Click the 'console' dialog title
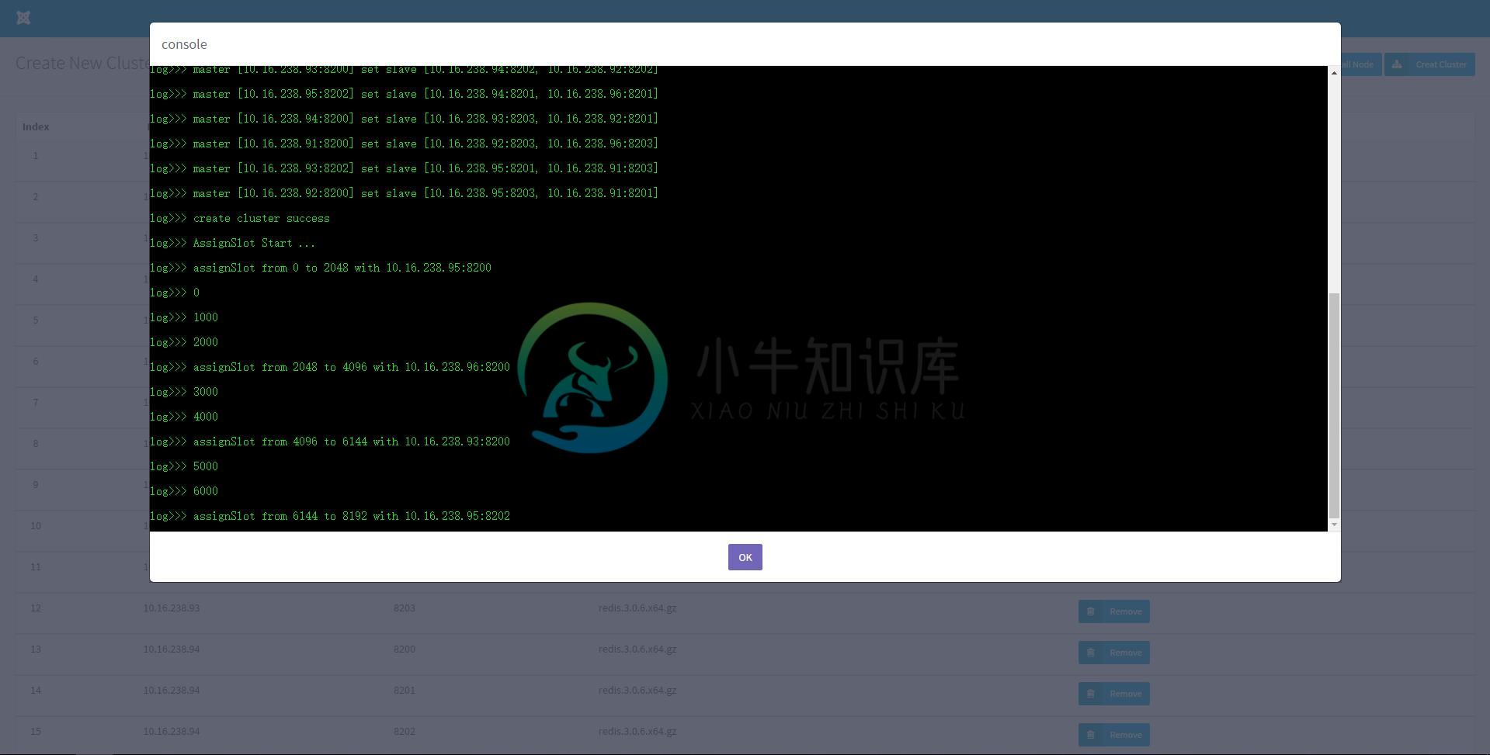The height and width of the screenshot is (755, 1490). 184,44
